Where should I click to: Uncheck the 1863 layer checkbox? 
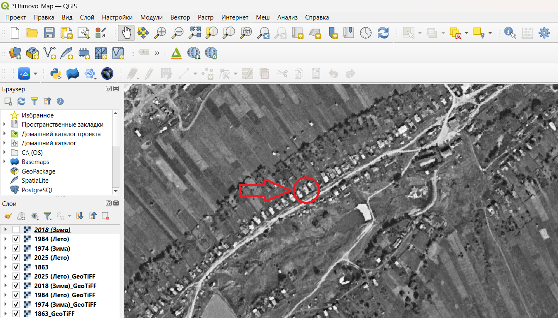[16, 267]
